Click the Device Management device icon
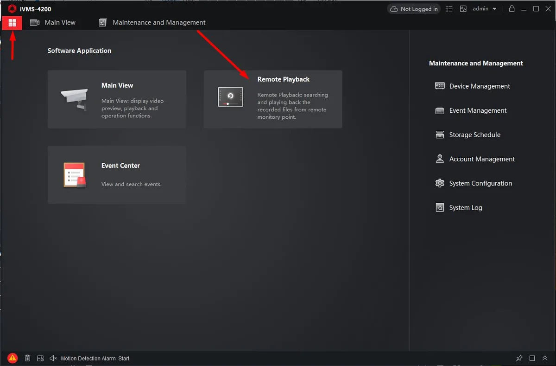The width and height of the screenshot is (556, 366). [440, 86]
